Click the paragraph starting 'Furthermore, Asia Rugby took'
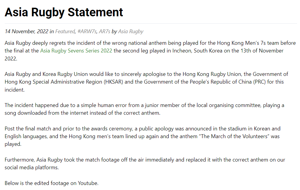Image resolution: width=300 pixels, height=190 pixels. tap(145, 163)
